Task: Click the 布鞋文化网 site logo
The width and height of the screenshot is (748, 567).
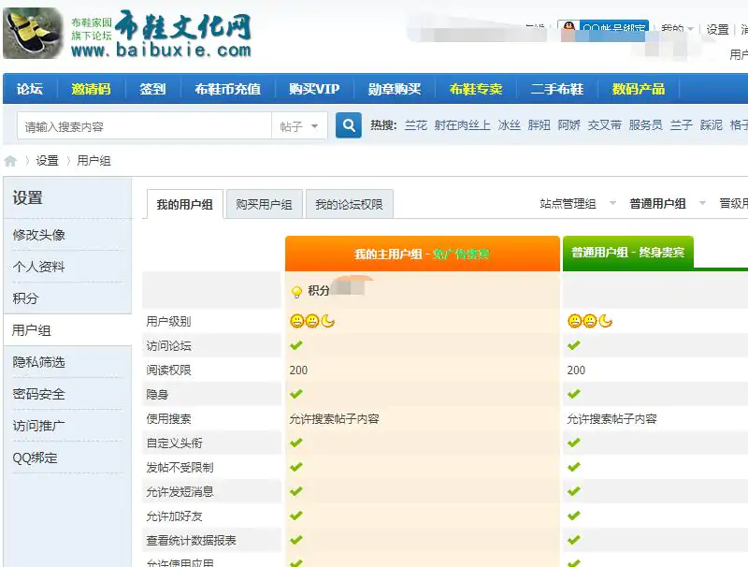Action: [162, 34]
